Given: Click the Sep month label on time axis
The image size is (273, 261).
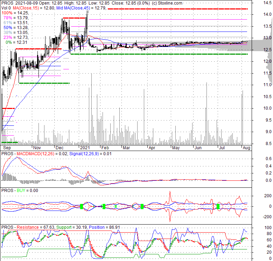Looking at the screenshot, I should 7,148.
